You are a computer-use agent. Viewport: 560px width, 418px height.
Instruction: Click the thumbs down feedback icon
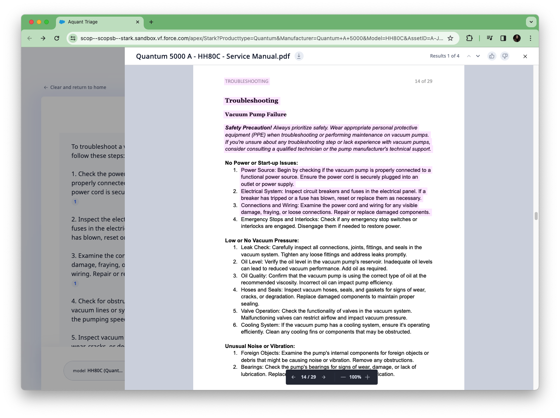(505, 56)
